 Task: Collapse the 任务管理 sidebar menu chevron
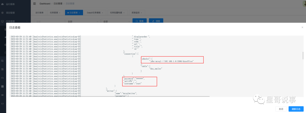pyautogui.click(x=27, y=21)
